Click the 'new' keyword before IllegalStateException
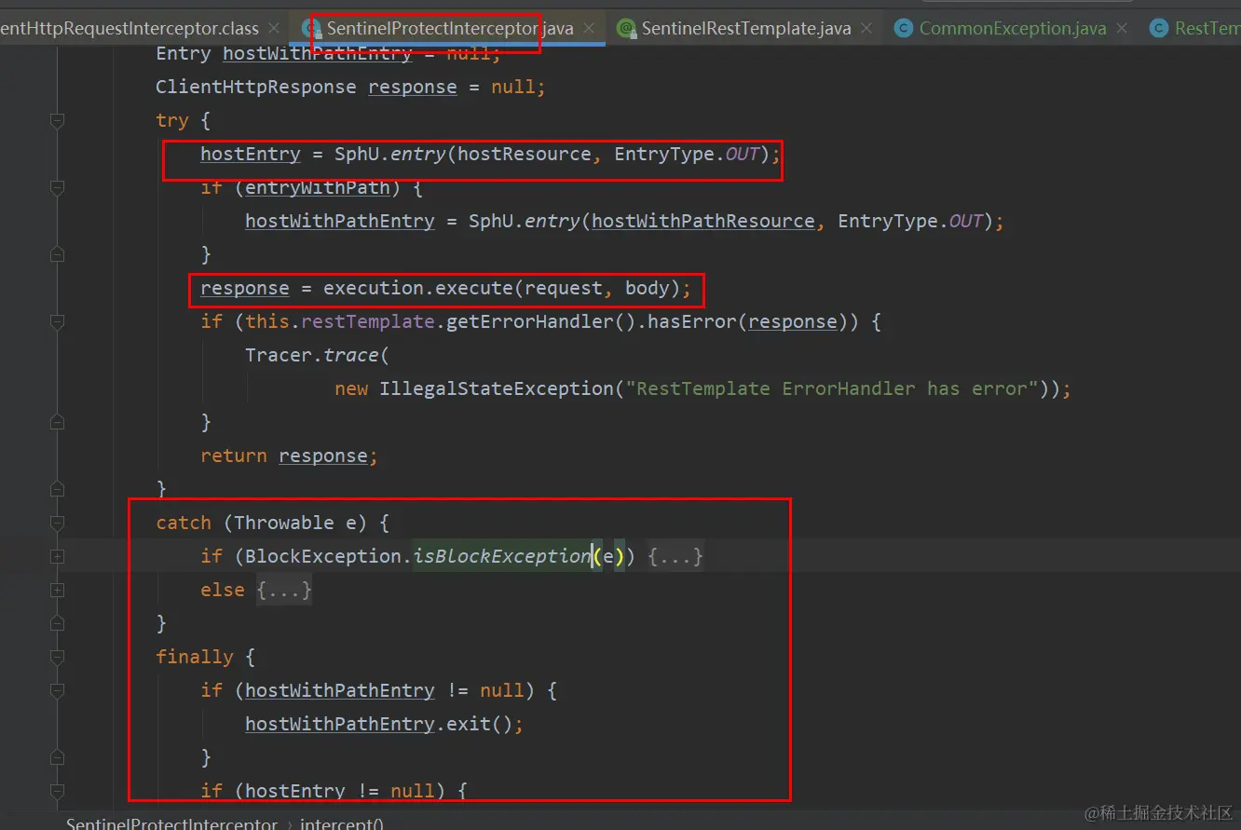The height and width of the screenshot is (830, 1241). pos(351,388)
